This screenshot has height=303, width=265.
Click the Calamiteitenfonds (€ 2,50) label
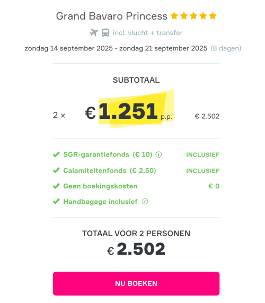[x=110, y=171]
